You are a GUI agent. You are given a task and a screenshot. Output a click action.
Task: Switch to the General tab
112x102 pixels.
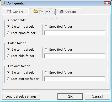[x=16, y=11]
